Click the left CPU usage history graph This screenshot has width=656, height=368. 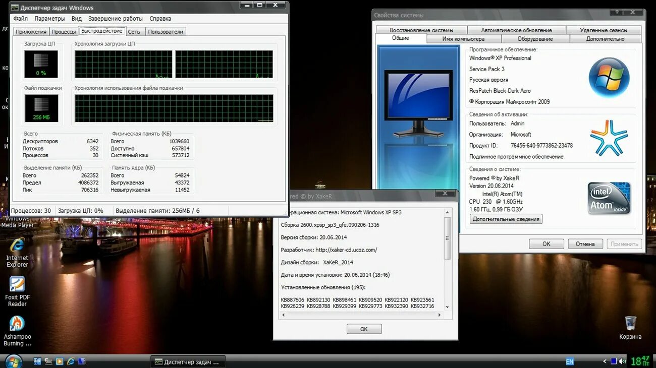pos(124,64)
